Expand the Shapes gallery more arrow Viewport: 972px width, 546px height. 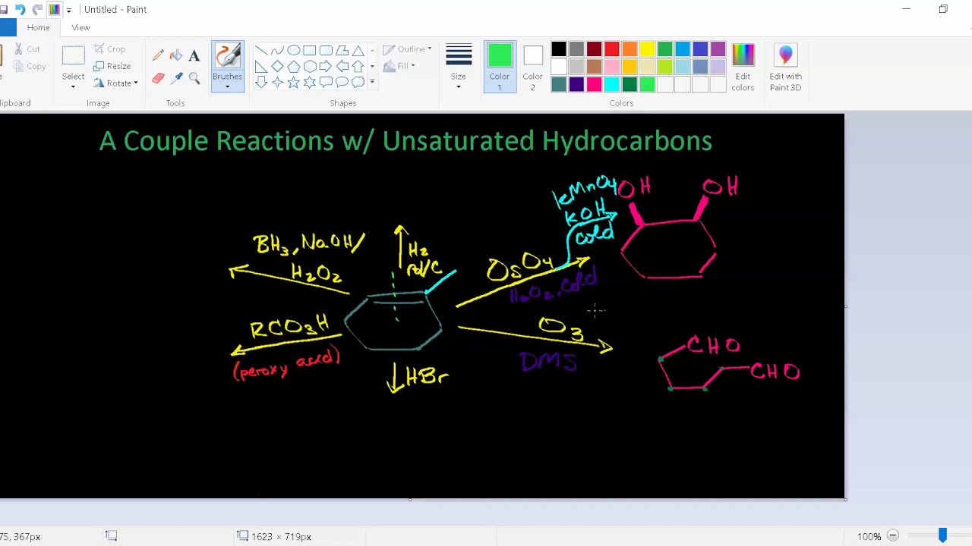pos(372,82)
